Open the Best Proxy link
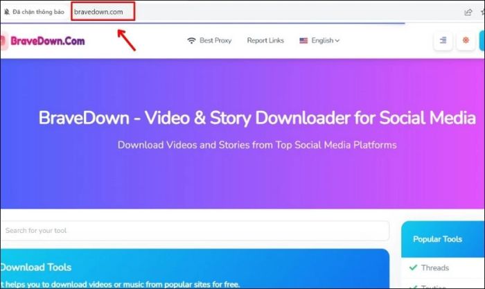 215,40
